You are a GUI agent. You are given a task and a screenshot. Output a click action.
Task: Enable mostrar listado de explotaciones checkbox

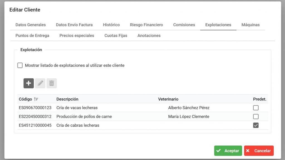pyautogui.click(x=20, y=65)
